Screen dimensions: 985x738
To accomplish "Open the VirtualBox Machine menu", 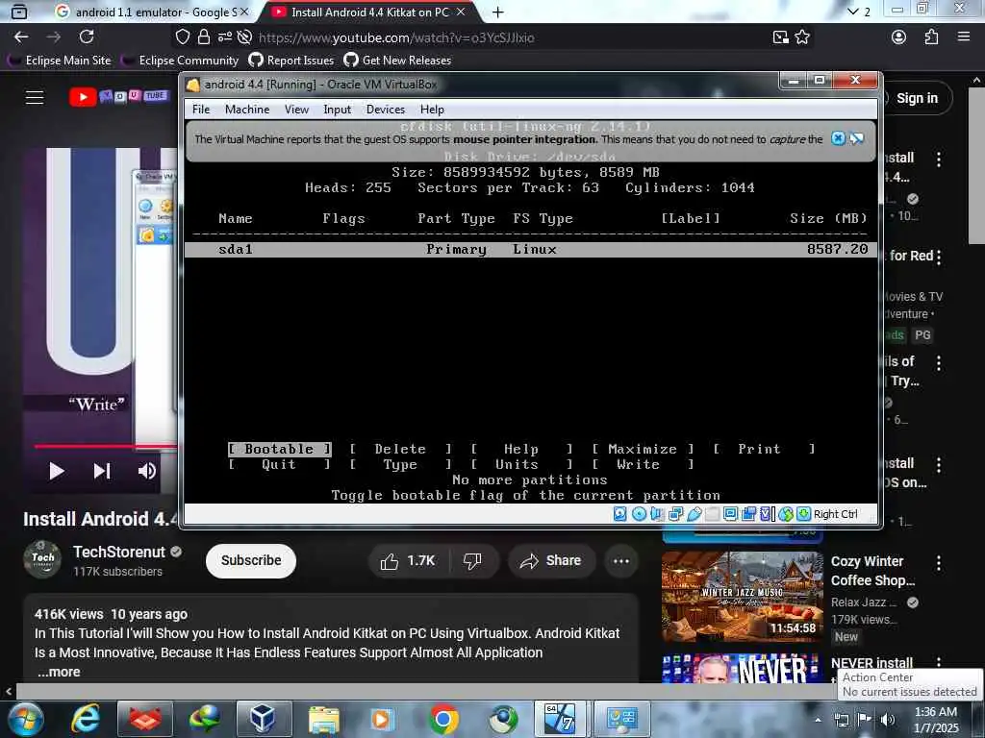I will coord(247,110).
